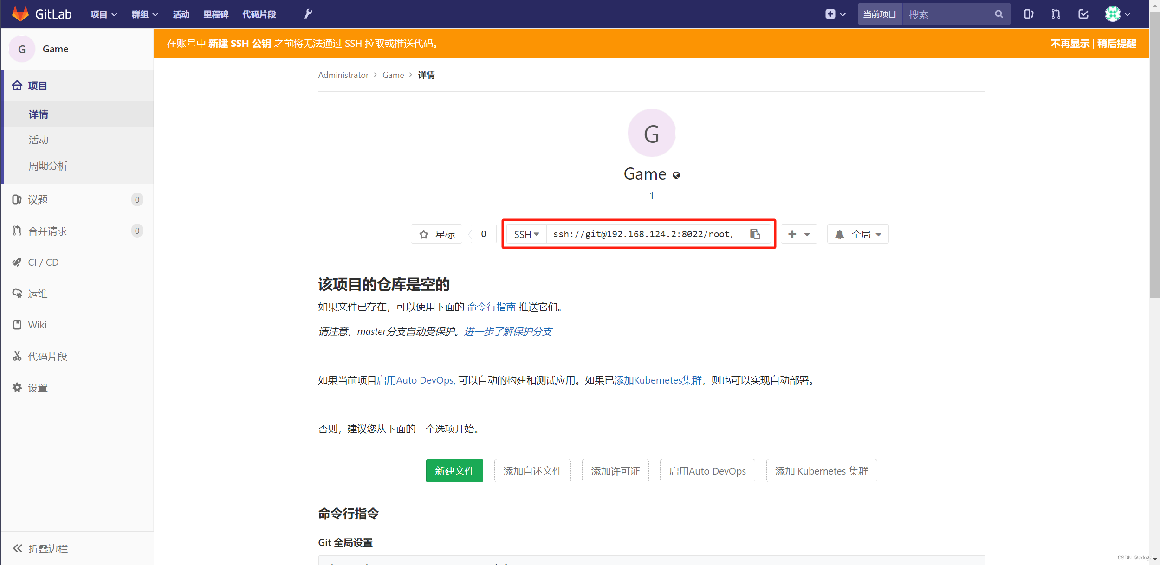1160x565 pixels.
Task: Open merge requests icon in top navbar
Action: coord(1056,14)
